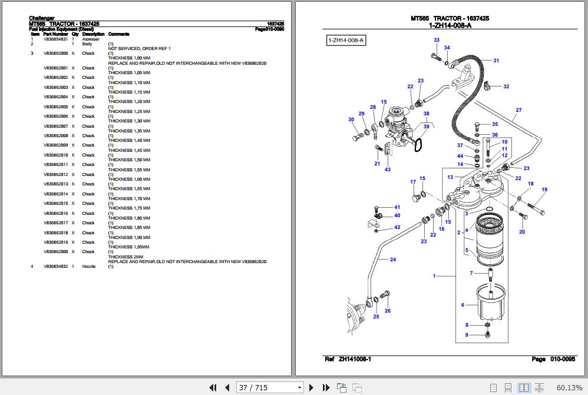The height and width of the screenshot is (395, 588).
Task: Skip to the last page of the document
Action: 326,387
